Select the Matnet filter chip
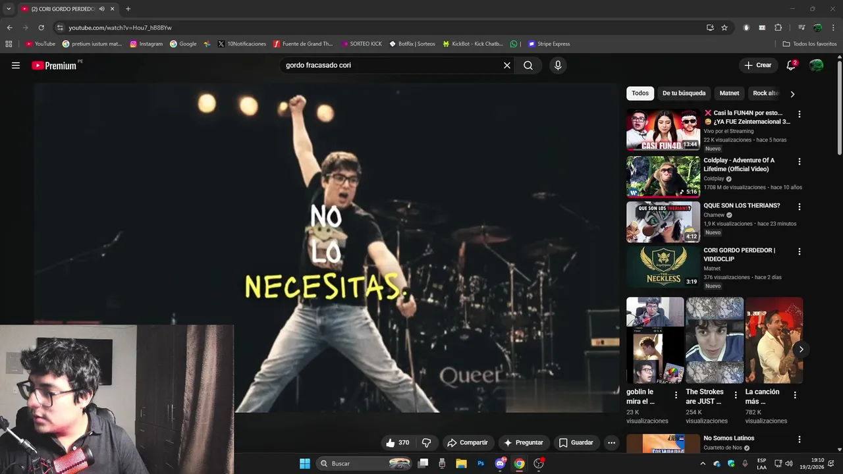The width and height of the screenshot is (843, 474). pos(729,93)
